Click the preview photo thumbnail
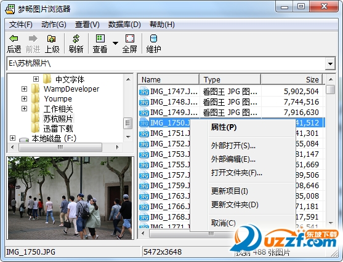The height and width of the screenshot is (262, 343). pyautogui.click(x=70, y=198)
